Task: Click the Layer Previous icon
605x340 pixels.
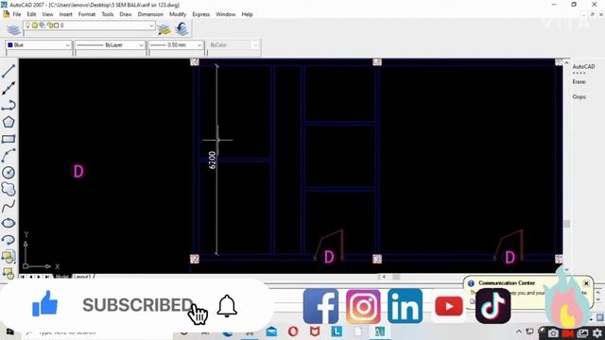Action: [181, 28]
